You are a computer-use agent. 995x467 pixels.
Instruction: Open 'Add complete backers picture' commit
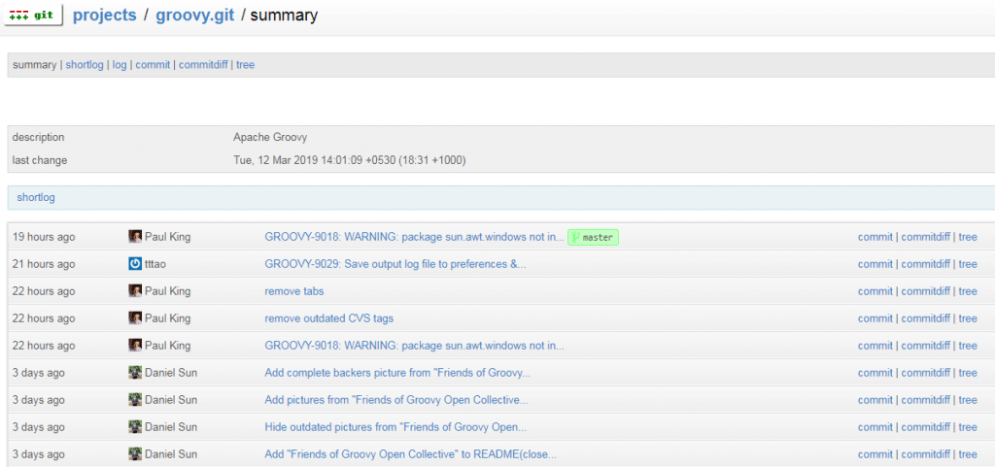(x=397, y=373)
